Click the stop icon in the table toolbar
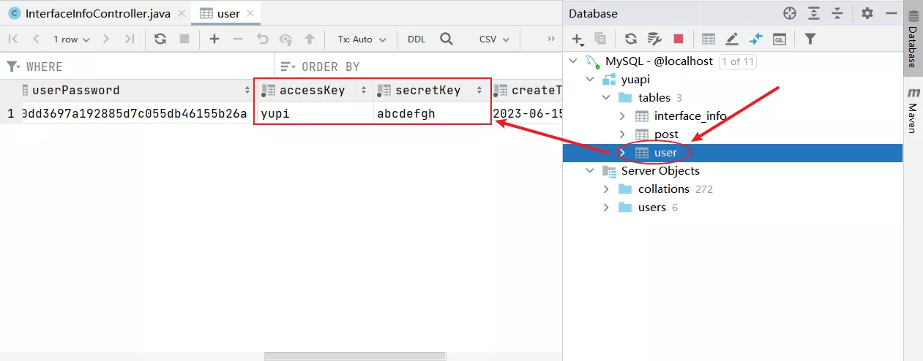The height and width of the screenshot is (361, 923). (x=184, y=39)
